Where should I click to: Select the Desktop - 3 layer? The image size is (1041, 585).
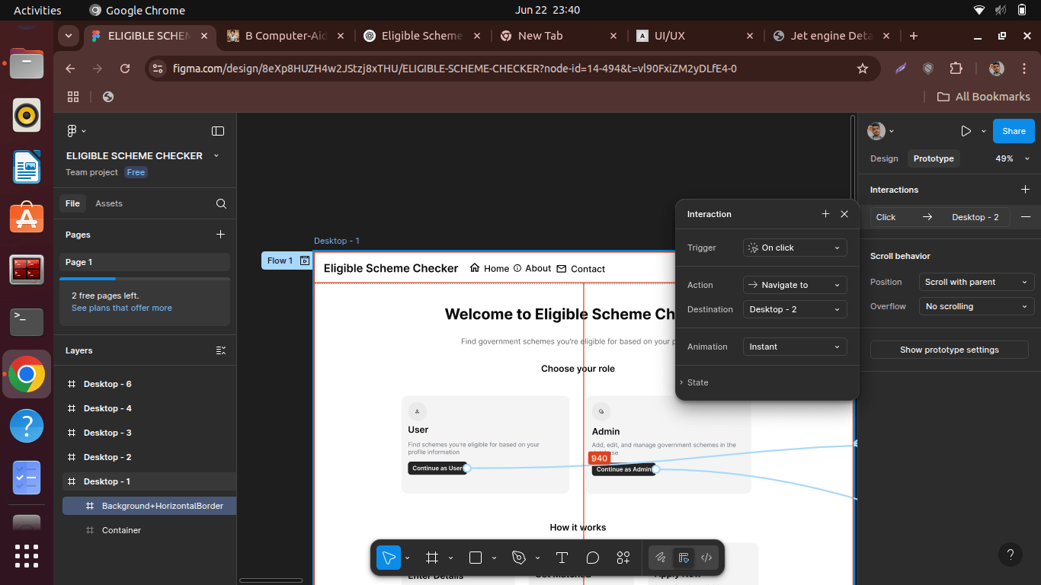(107, 433)
